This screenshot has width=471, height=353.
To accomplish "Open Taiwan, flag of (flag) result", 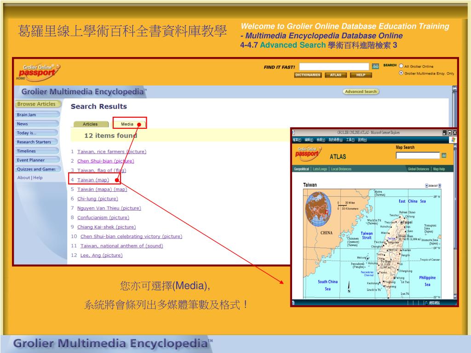I will [102, 170].
